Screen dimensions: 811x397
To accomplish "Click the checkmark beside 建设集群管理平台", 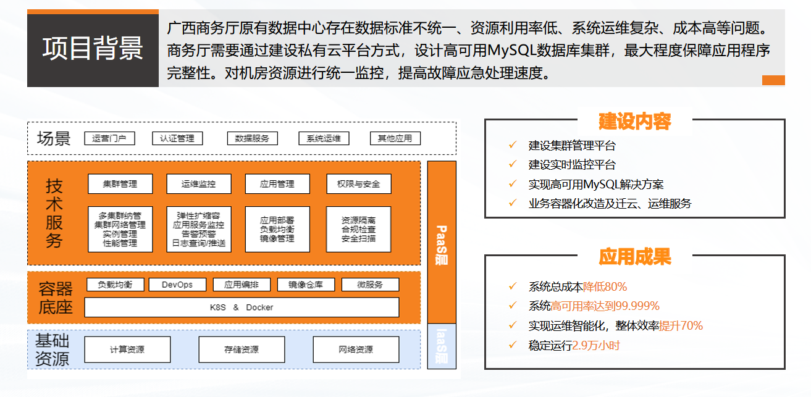I will [x=512, y=145].
